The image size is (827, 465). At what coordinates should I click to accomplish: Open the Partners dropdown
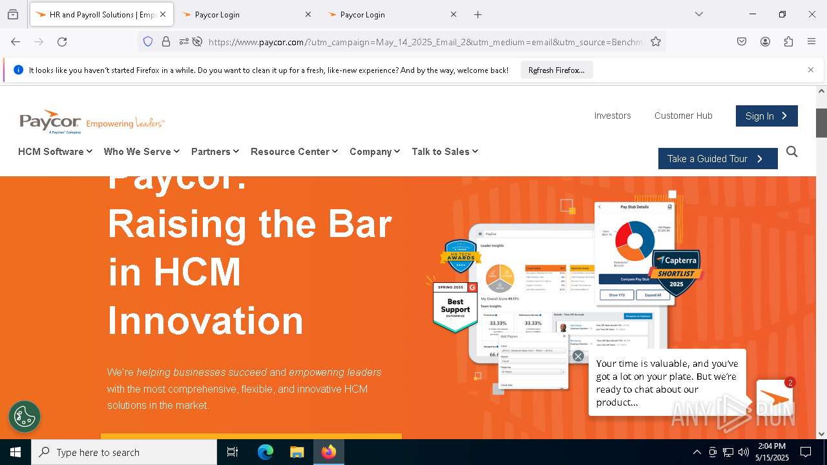pyautogui.click(x=215, y=151)
